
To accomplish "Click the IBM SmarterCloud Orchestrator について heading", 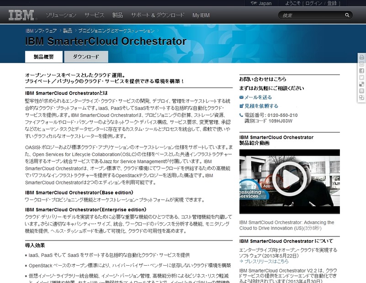I will 286,241.
